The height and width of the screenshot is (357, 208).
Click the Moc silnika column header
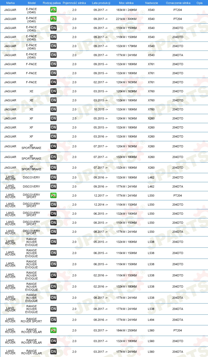[126, 3]
